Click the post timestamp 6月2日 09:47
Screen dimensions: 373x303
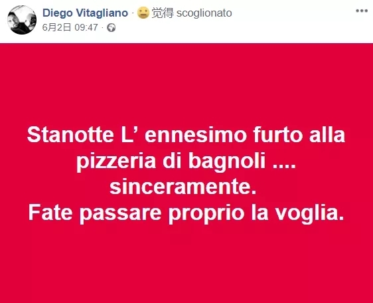(x=70, y=27)
